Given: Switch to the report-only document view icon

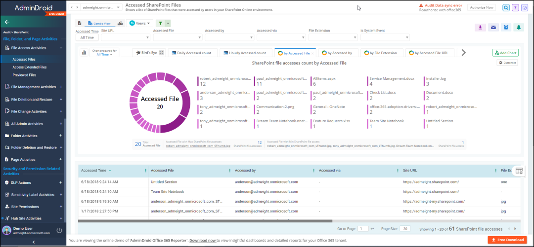Looking at the screenshot, I should [x=80, y=24].
